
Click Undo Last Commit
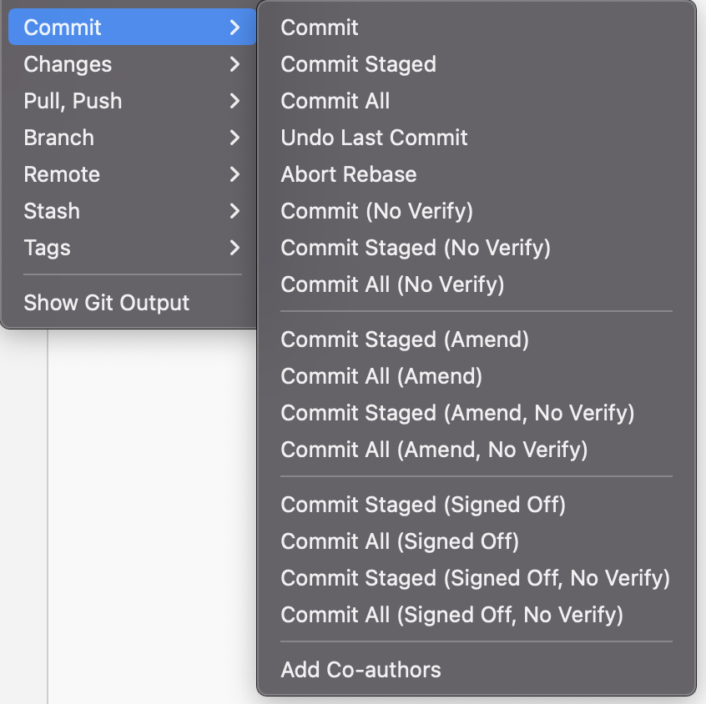pyautogui.click(x=477, y=138)
